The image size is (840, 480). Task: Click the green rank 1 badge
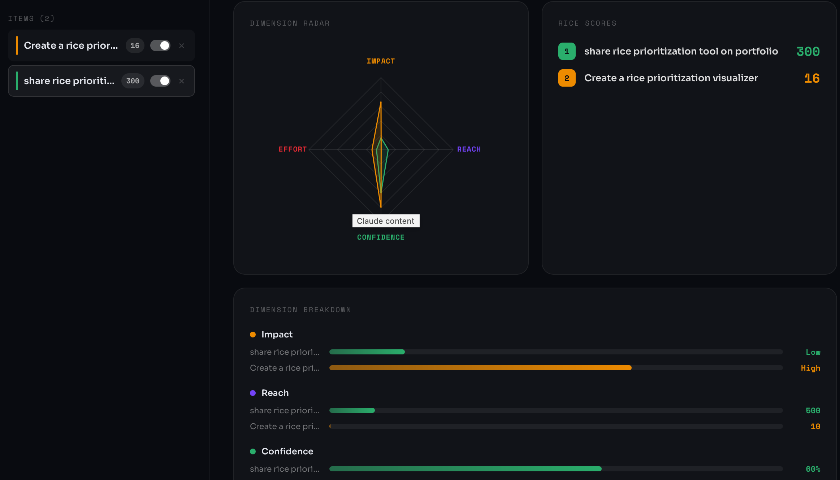click(567, 51)
